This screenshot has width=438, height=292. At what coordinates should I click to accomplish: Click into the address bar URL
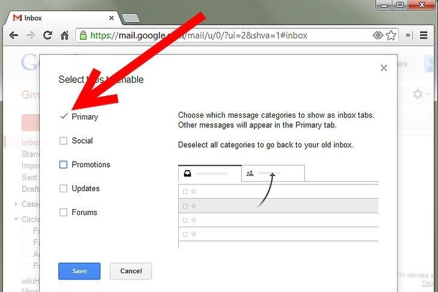coord(229,35)
